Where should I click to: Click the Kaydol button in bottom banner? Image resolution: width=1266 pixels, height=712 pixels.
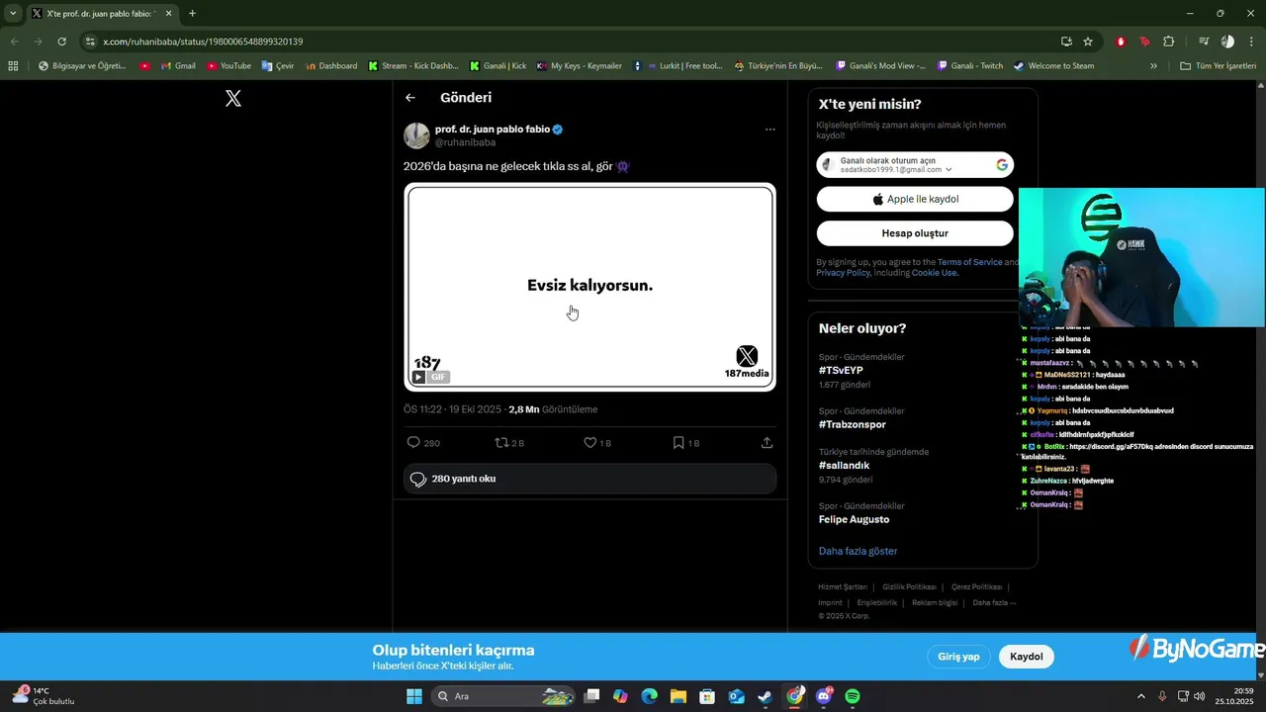[1027, 657]
